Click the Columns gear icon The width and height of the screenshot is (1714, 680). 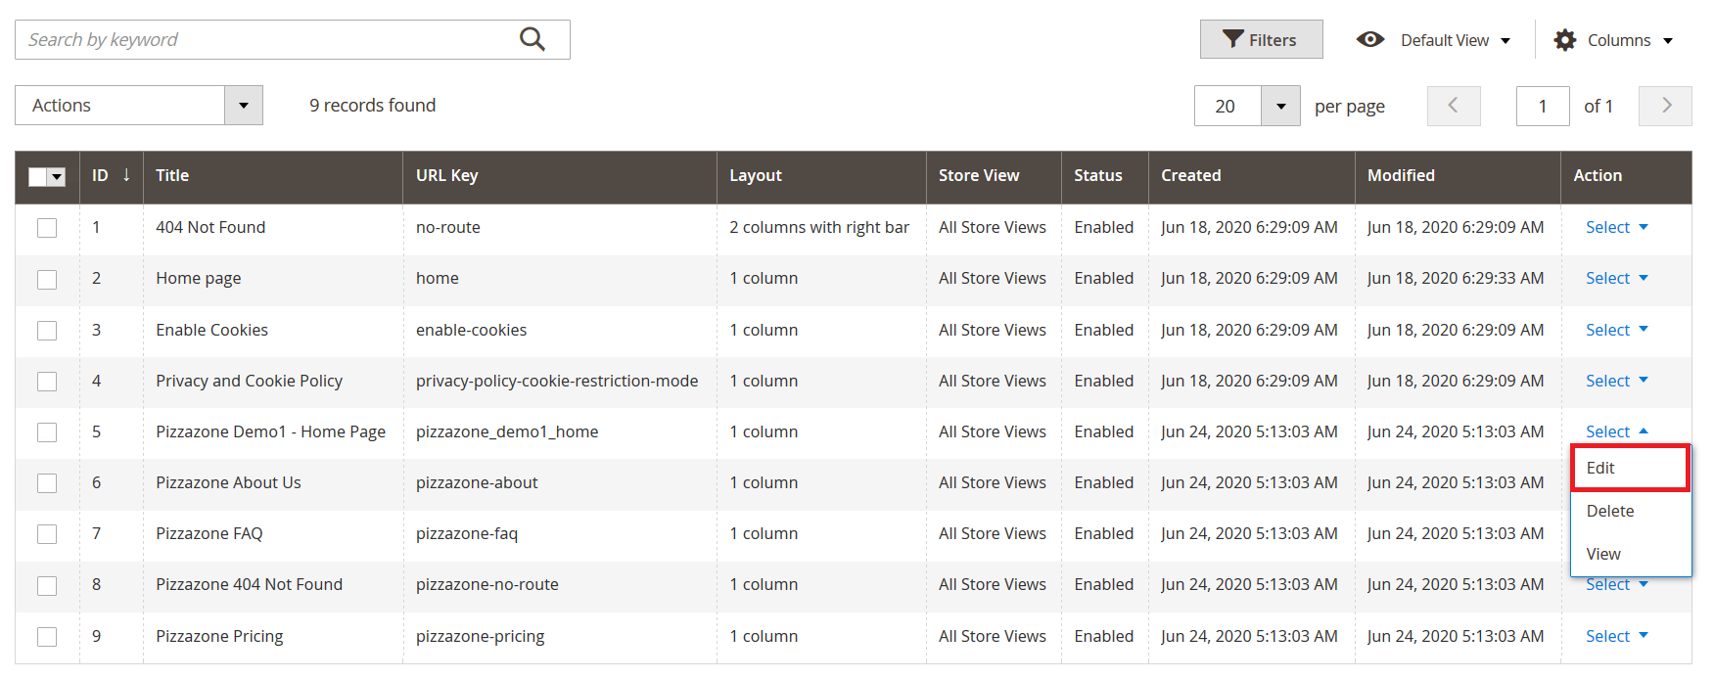1565,40
